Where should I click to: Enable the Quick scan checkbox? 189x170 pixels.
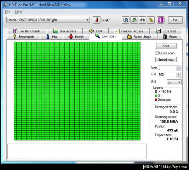pos(157,53)
